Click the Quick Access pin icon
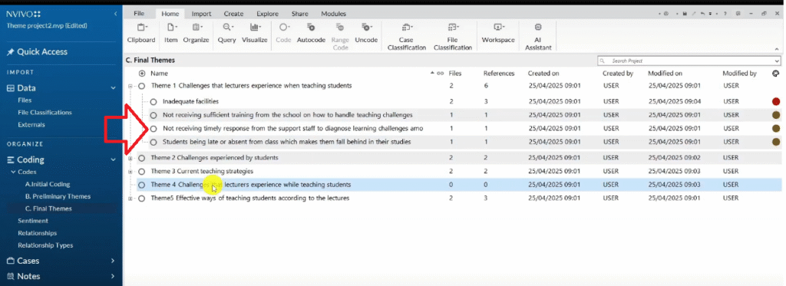 (10, 52)
